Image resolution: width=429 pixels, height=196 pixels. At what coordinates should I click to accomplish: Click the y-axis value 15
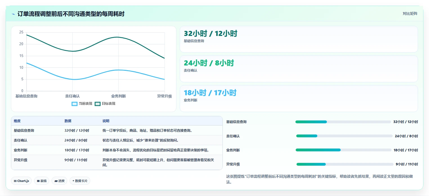pyautogui.click(x=21, y=56)
